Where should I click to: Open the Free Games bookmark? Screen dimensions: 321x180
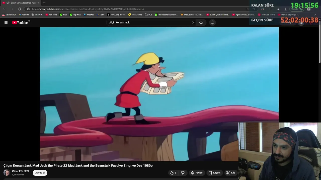[135, 15]
